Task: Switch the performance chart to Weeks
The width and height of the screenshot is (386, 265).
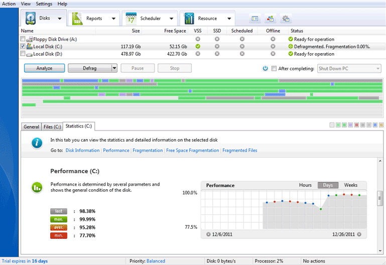Action: coord(350,185)
